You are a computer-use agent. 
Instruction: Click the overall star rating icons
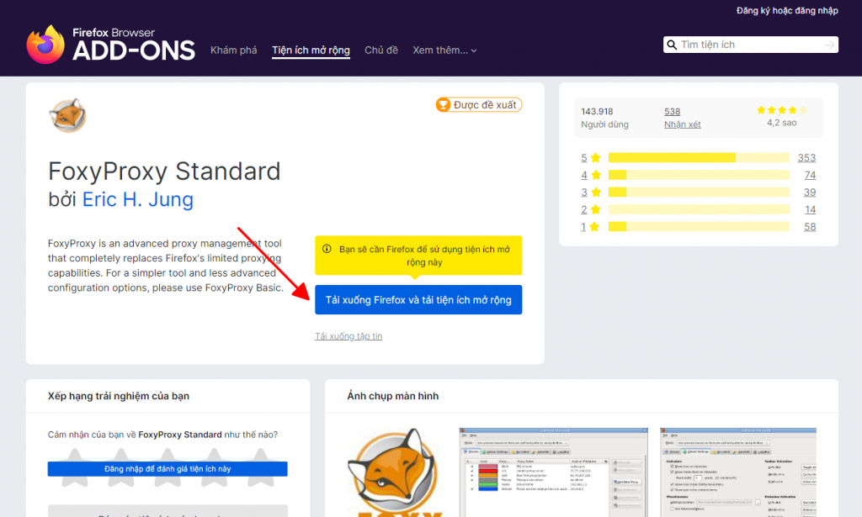coord(781,110)
